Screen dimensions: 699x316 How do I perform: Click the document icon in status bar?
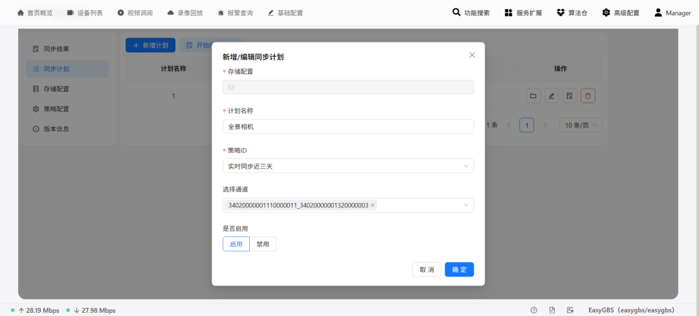[552, 310]
